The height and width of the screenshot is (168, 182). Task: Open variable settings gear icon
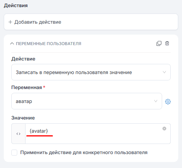(x=168, y=101)
